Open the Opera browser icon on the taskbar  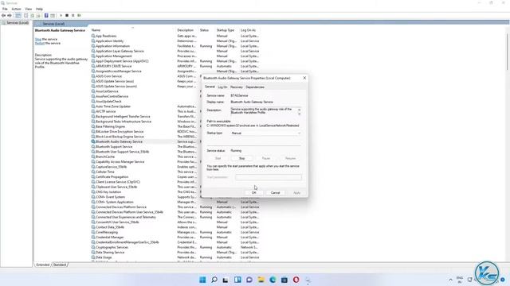[x=296, y=280]
